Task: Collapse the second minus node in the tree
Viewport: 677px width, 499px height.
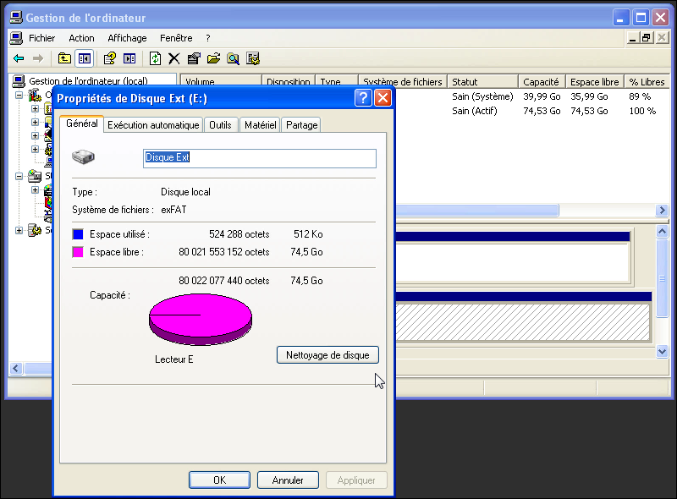Action: [19, 176]
